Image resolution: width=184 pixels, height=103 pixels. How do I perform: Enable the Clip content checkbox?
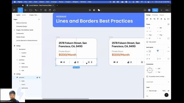pyautogui.click(x=147, y=42)
